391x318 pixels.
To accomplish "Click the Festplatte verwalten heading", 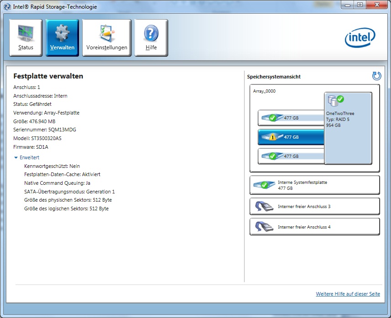I will click(x=48, y=76).
